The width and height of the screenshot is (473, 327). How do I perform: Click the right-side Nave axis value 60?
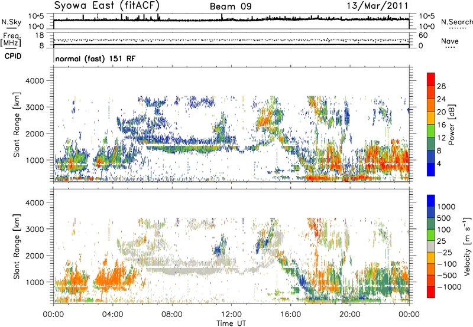pos(423,35)
